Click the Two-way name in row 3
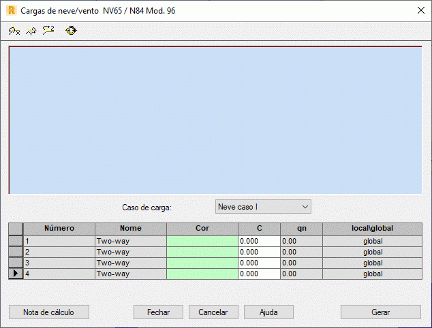The width and height of the screenshot is (432, 328). click(x=131, y=263)
